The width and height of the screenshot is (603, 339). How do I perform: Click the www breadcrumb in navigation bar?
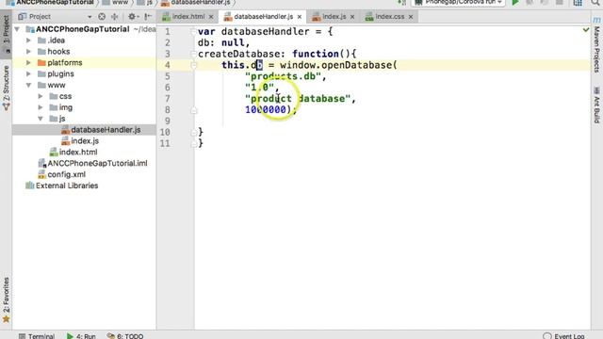[x=115, y=2]
